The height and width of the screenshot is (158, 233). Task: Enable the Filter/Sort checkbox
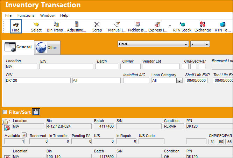(x=5, y=112)
